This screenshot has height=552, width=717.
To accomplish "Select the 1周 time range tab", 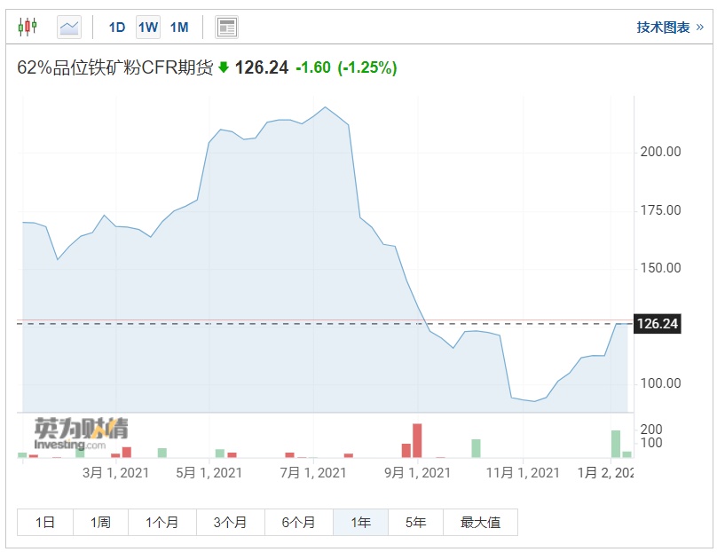I will 100,522.
